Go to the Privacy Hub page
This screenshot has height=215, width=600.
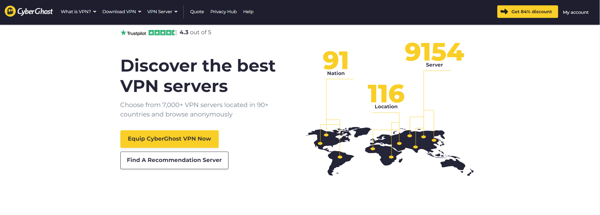tap(223, 12)
